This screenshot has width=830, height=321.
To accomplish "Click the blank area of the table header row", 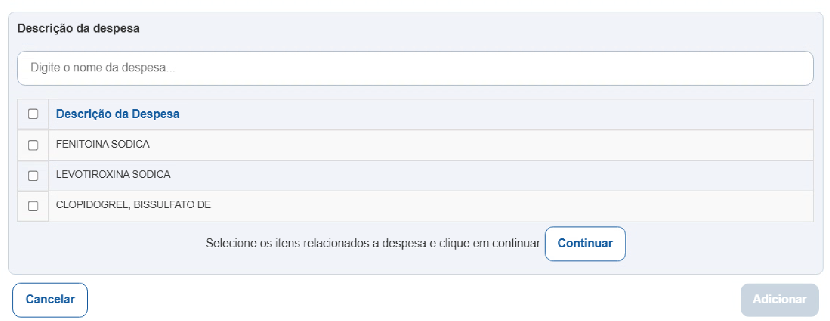I will point(495,114).
